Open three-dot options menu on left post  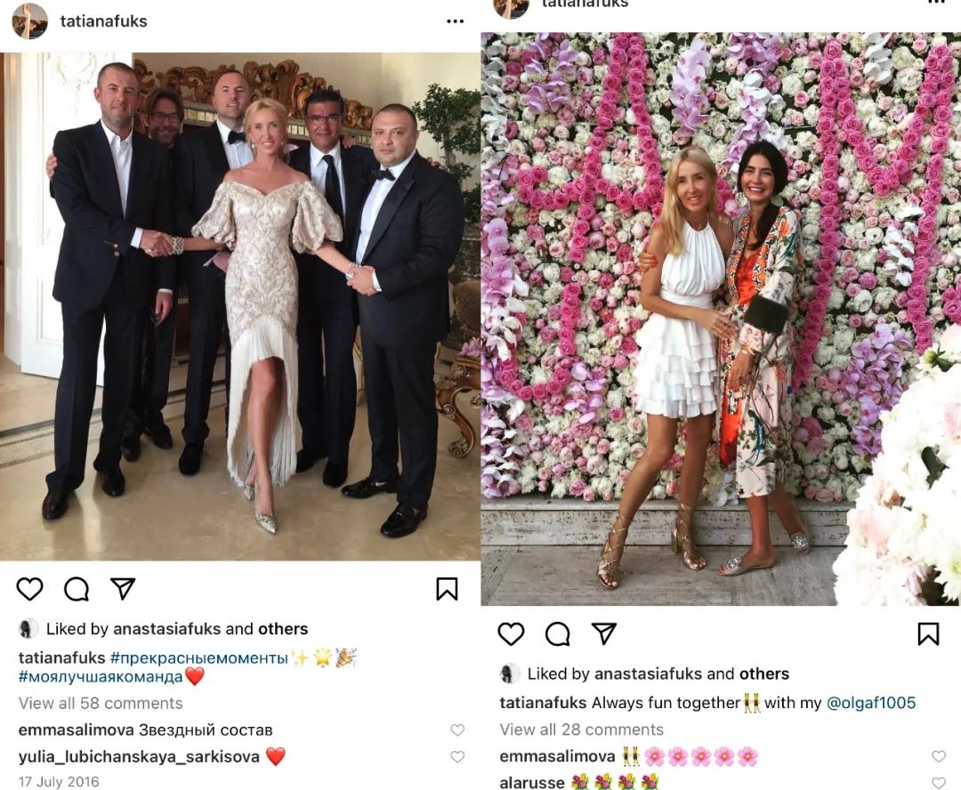click(x=455, y=21)
